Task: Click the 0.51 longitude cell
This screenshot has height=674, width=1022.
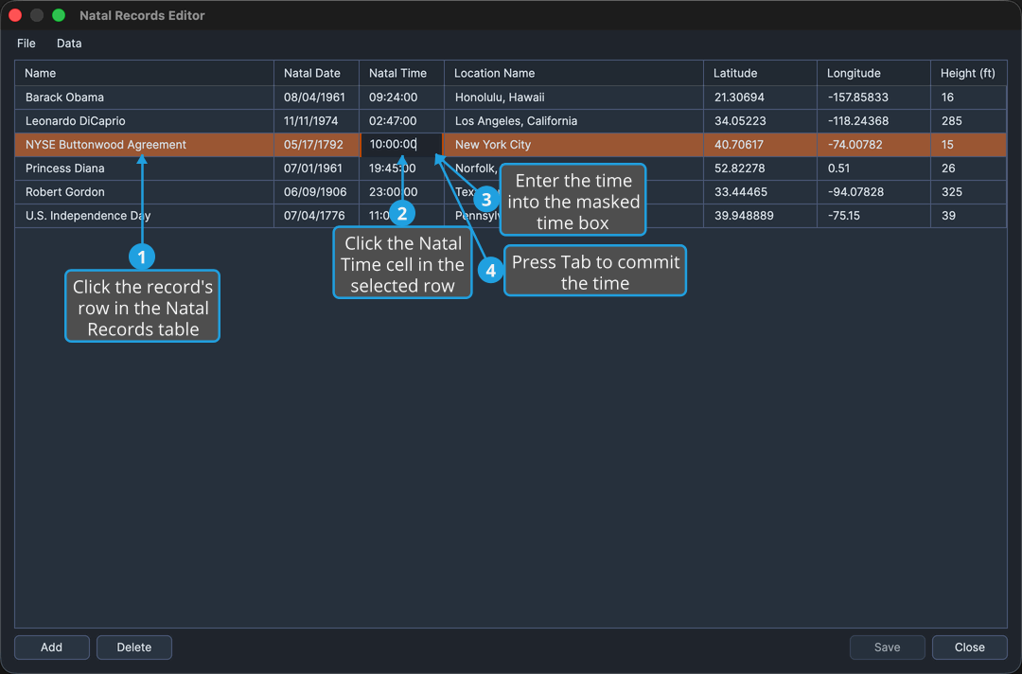Action: [873, 168]
